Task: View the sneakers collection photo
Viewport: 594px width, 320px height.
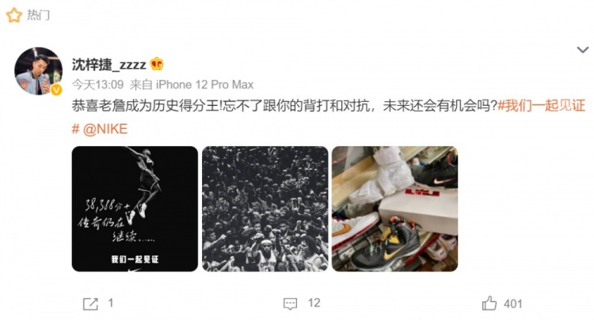Action: (394, 209)
